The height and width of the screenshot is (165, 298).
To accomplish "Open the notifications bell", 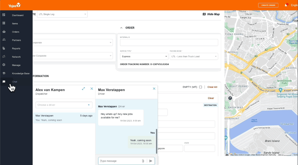I will click(286, 5).
